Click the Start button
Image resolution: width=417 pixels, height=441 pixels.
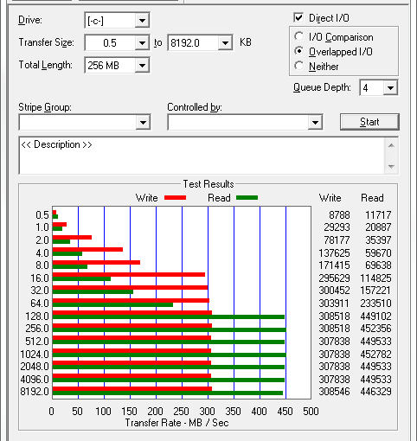click(x=369, y=122)
